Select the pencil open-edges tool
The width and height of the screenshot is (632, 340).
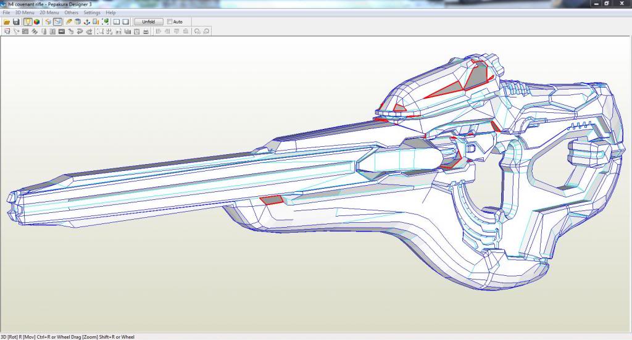[x=69, y=22]
